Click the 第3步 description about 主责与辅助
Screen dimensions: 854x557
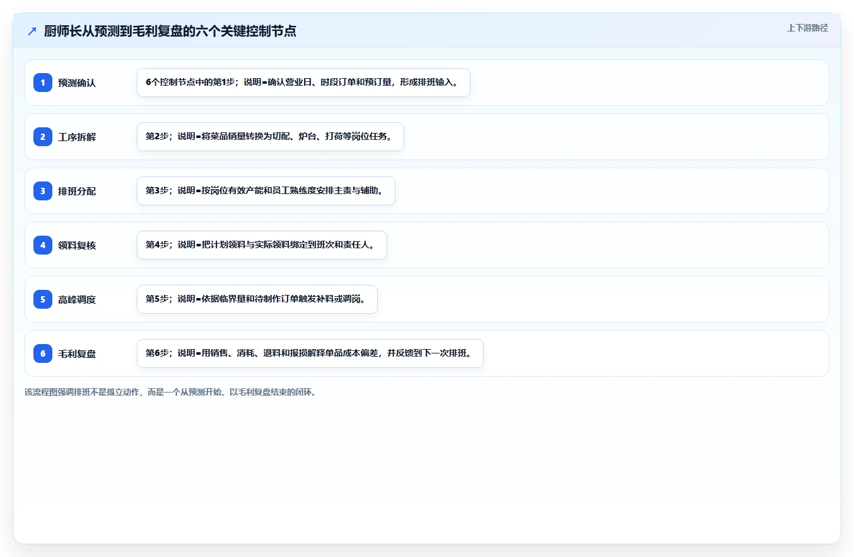pyautogui.click(x=266, y=191)
